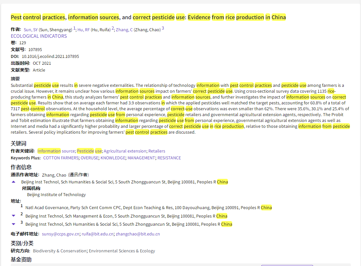The height and width of the screenshot is (266, 361).
Task: Click superscript 2 affiliation after Hu Ruifa
Action: tap(113, 28)
